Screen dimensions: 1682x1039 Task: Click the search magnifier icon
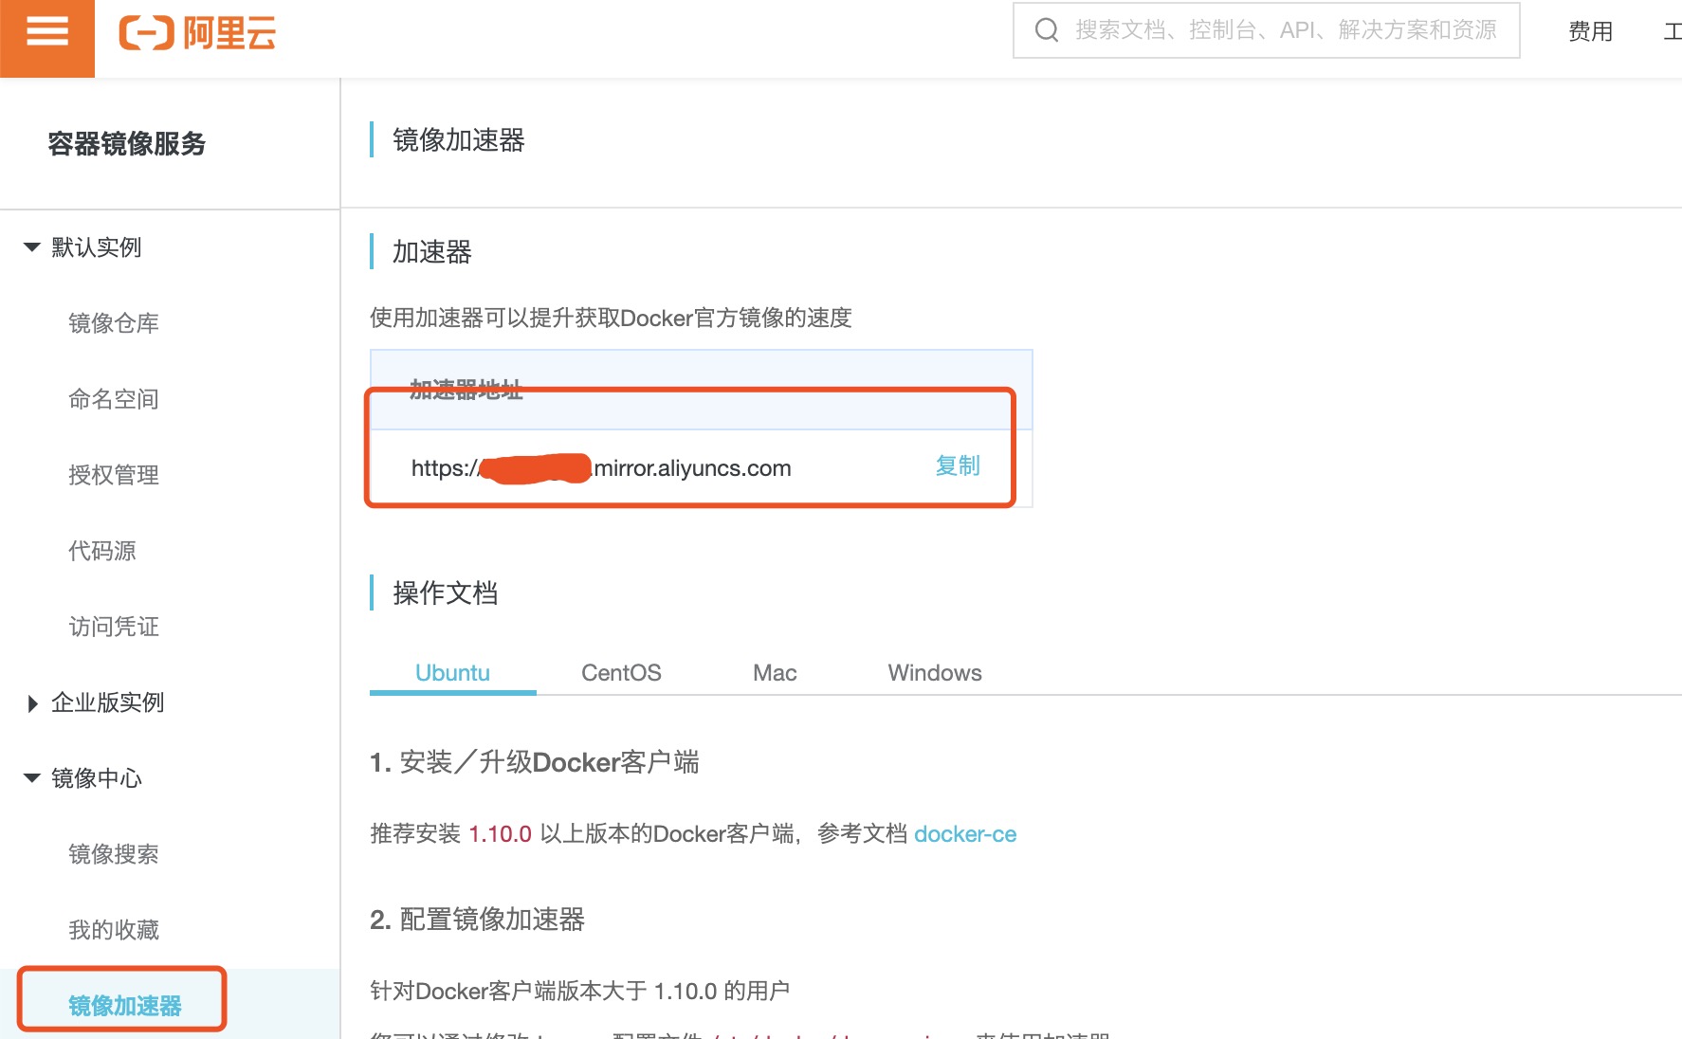pos(1046,30)
